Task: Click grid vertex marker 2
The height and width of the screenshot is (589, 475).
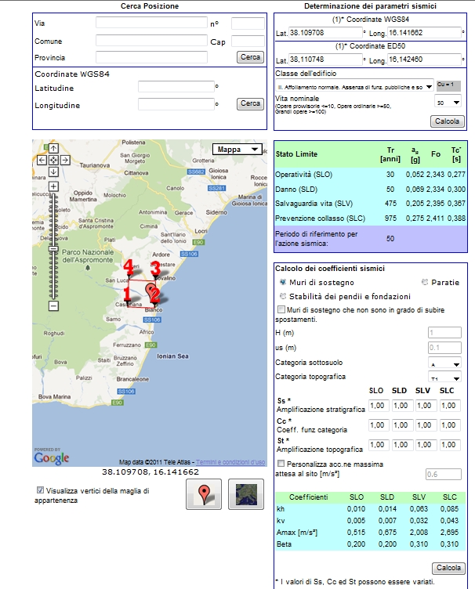Action: pyautogui.click(x=155, y=295)
